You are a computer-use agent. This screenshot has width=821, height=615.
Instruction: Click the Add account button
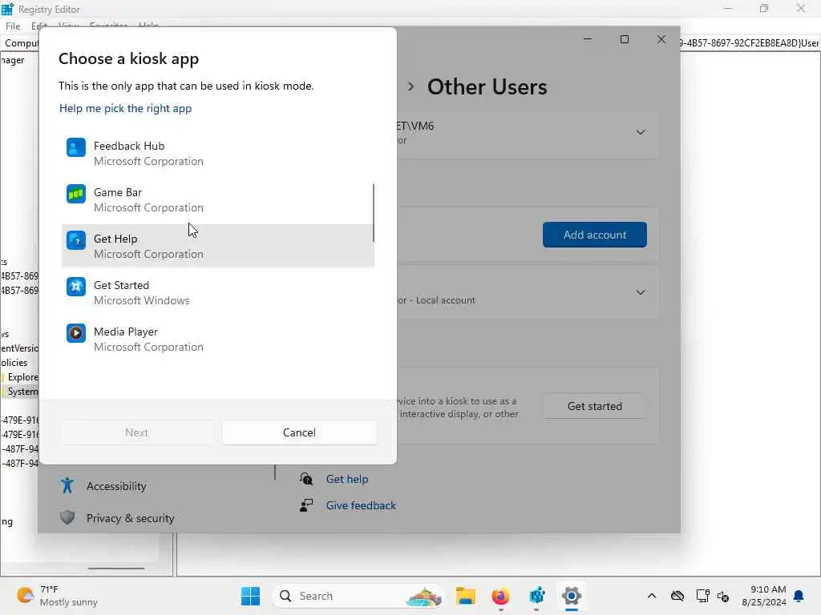pos(594,235)
